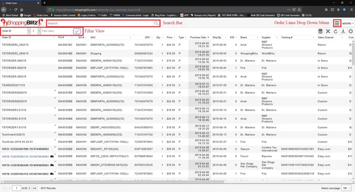Click the database stack icon in the toolbar
355x192 pixels.
(x=320, y=31)
